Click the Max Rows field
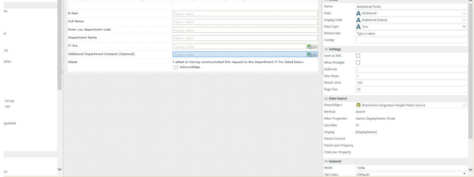The height and width of the screenshot is (177, 474). [412, 76]
